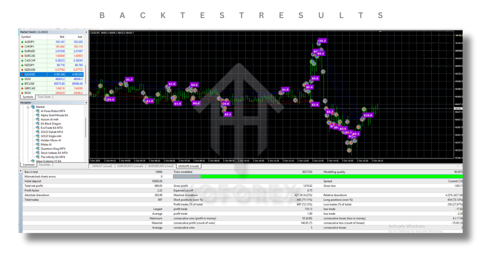Select The Infinity EA MT4 tree item

pos(53,157)
